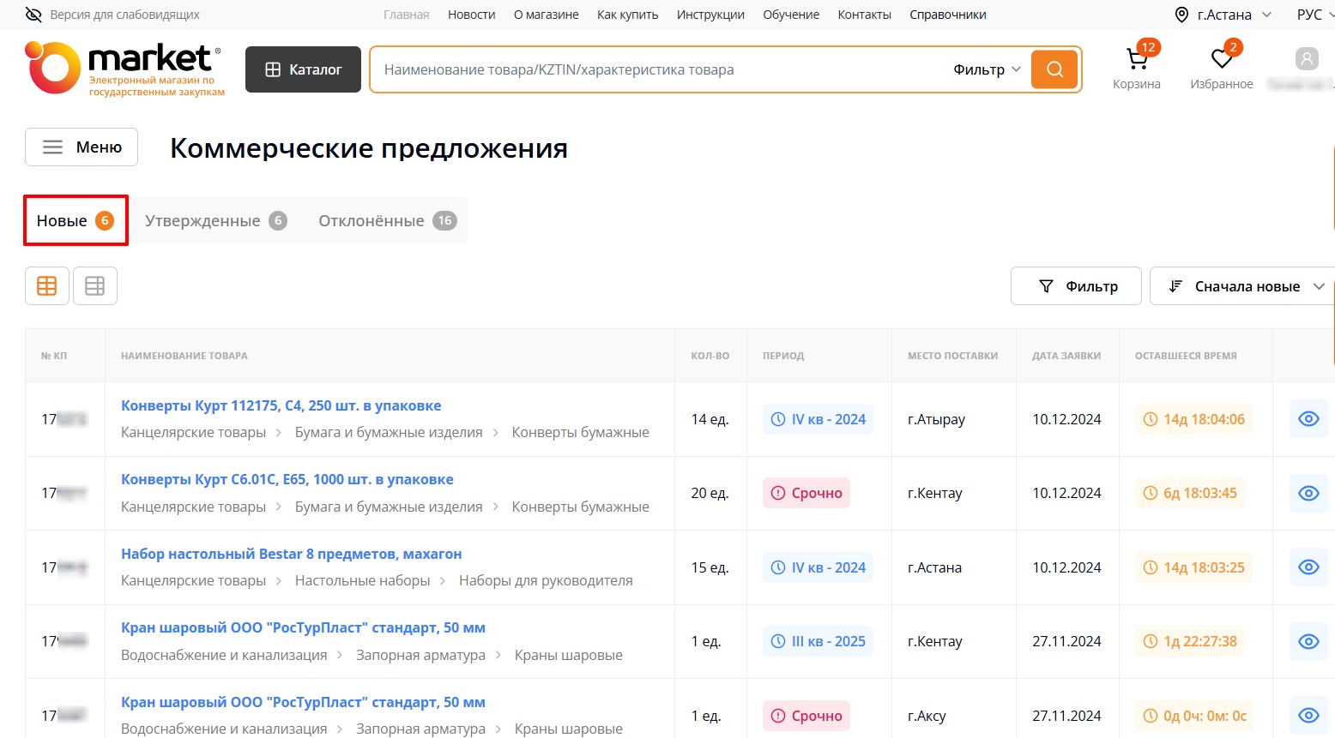Screen dimensions: 1335x738
Task: Click eye icon for Atyrau envelopes row
Action: 1308,419
